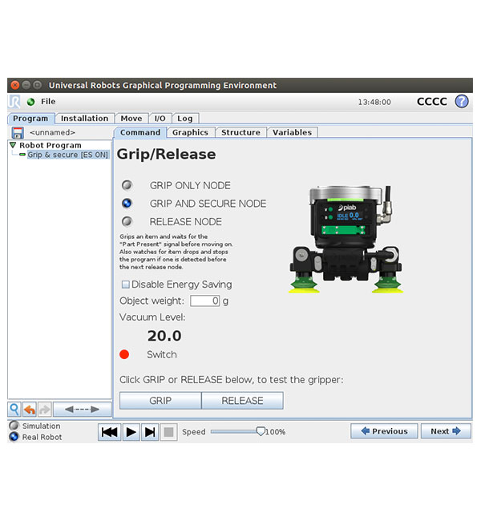Choose Real Robot mode radio button
Screen dimensions: 481x521
(x=14, y=437)
